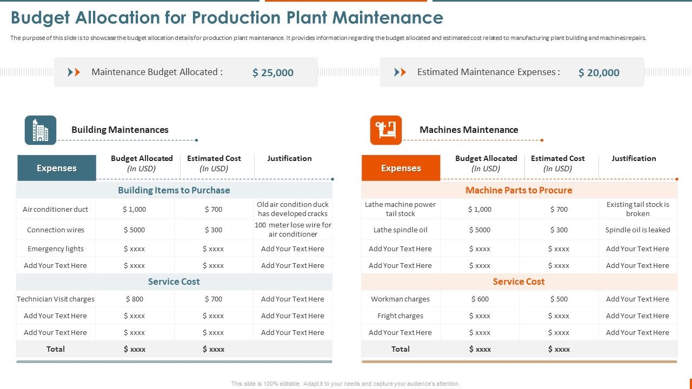The height and width of the screenshot is (389, 692).
Task: Select the orange Expenses header cell
Action: pos(401,168)
